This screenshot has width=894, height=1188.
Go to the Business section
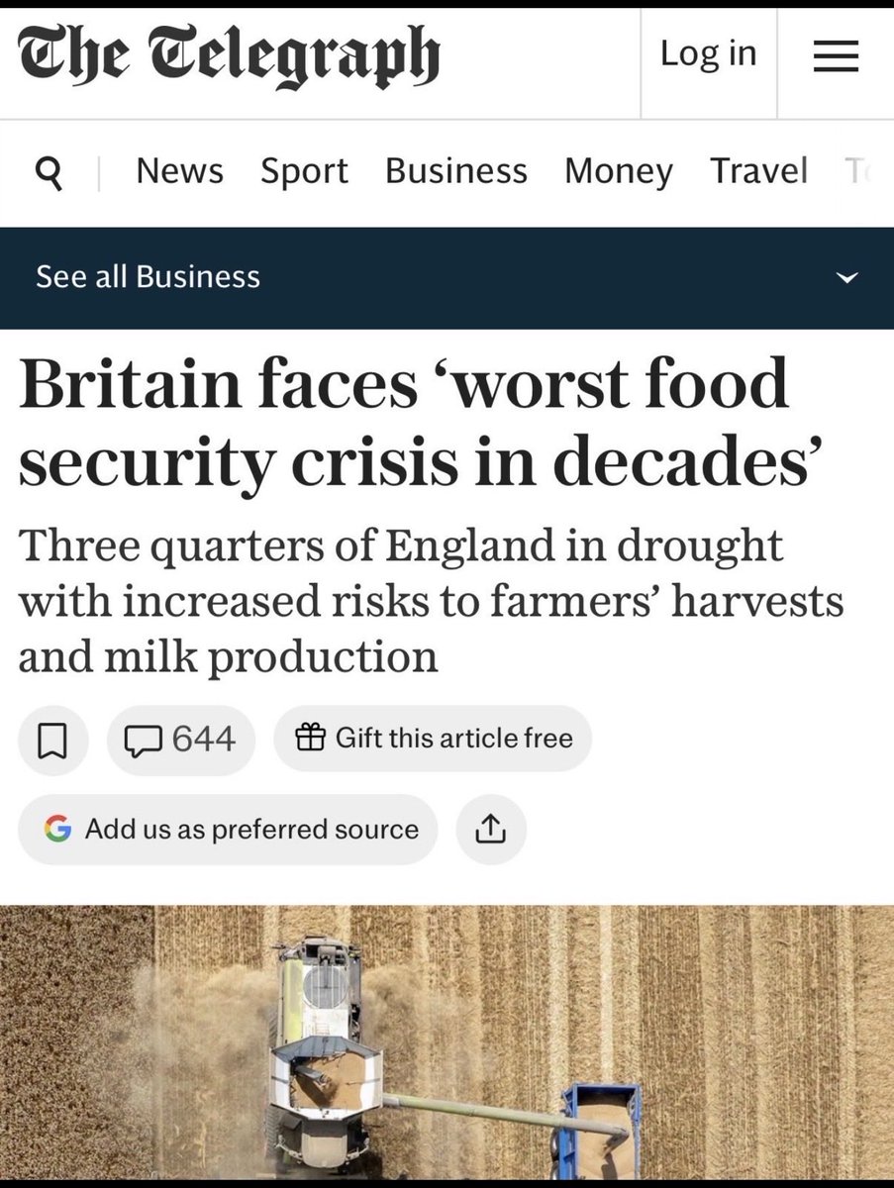(456, 171)
